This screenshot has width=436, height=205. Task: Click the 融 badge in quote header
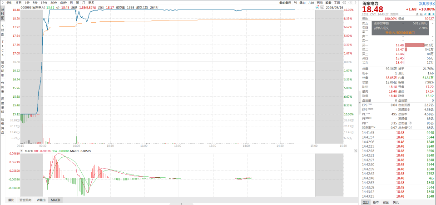tap(421, 14)
